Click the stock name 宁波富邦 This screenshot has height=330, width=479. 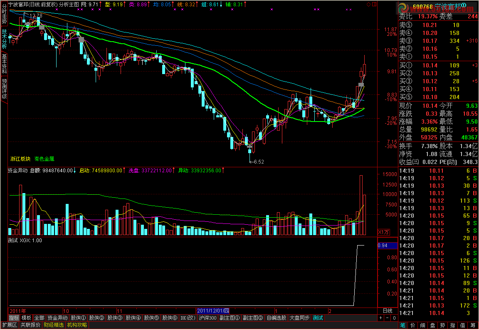click(x=448, y=7)
